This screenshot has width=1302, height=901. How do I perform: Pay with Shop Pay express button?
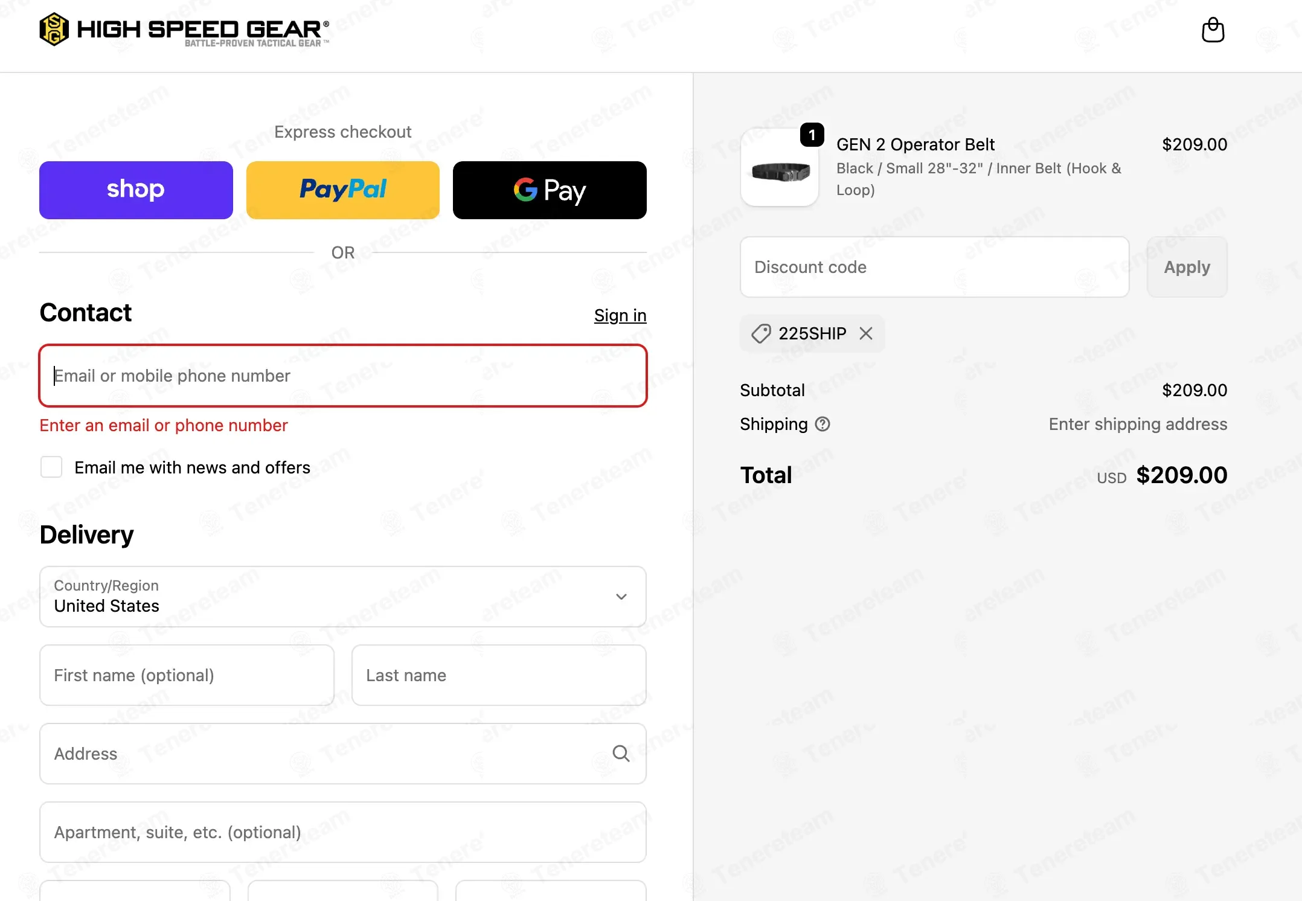pyautogui.click(x=136, y=190)
